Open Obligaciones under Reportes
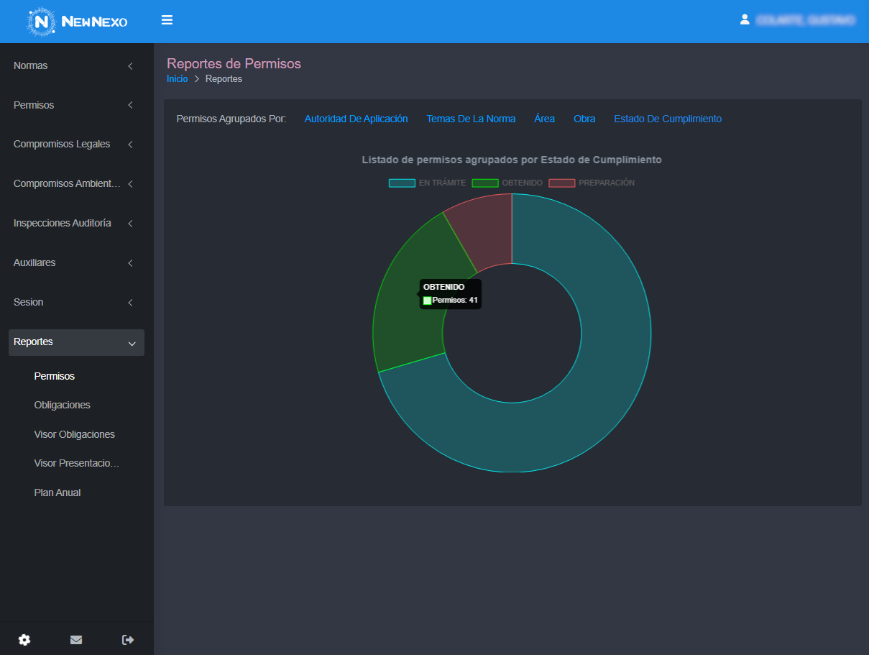Viewport: 869px width, 655px height. click(x=63, y=406)
